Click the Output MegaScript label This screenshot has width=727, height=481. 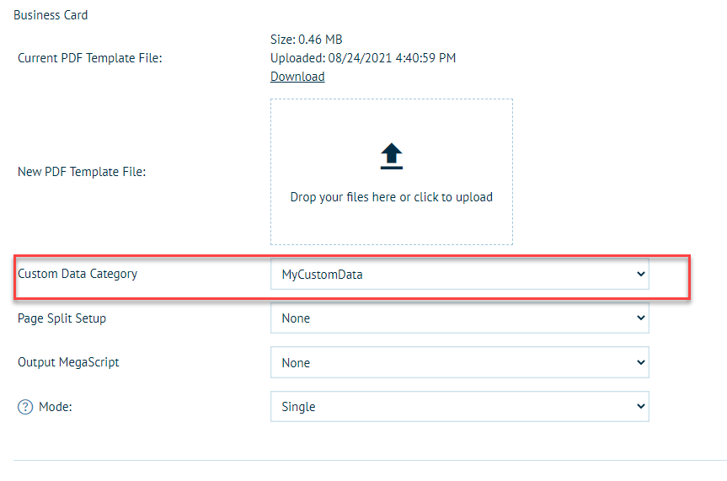pos(67,362)
